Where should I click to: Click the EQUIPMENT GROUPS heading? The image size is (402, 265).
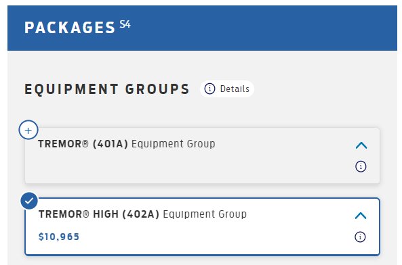107,89
